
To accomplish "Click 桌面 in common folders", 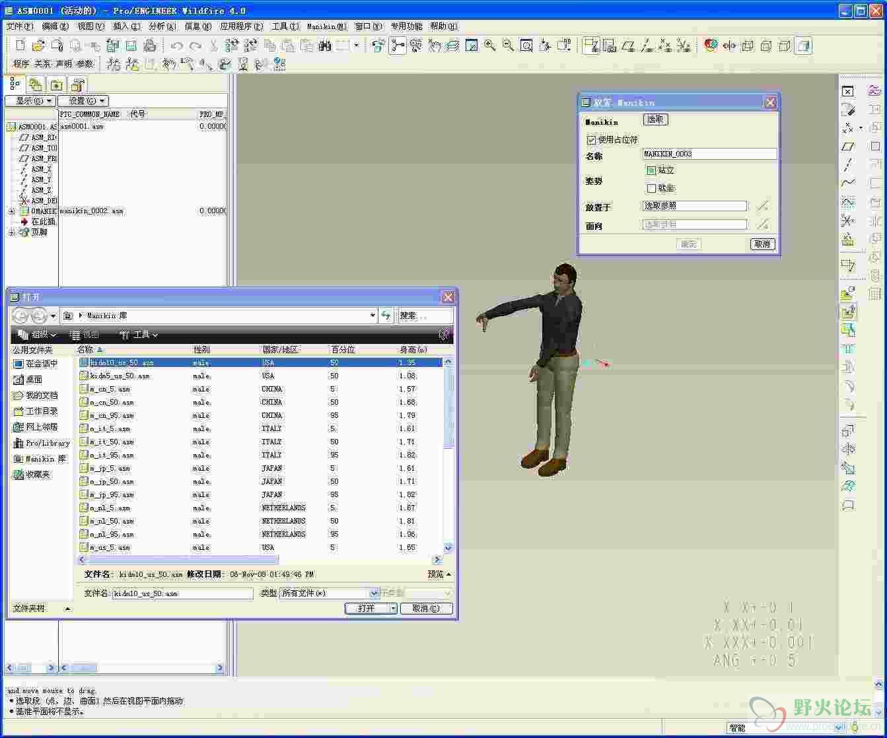I will point(28,380).
